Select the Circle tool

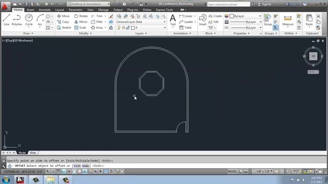tap(29, 20)
